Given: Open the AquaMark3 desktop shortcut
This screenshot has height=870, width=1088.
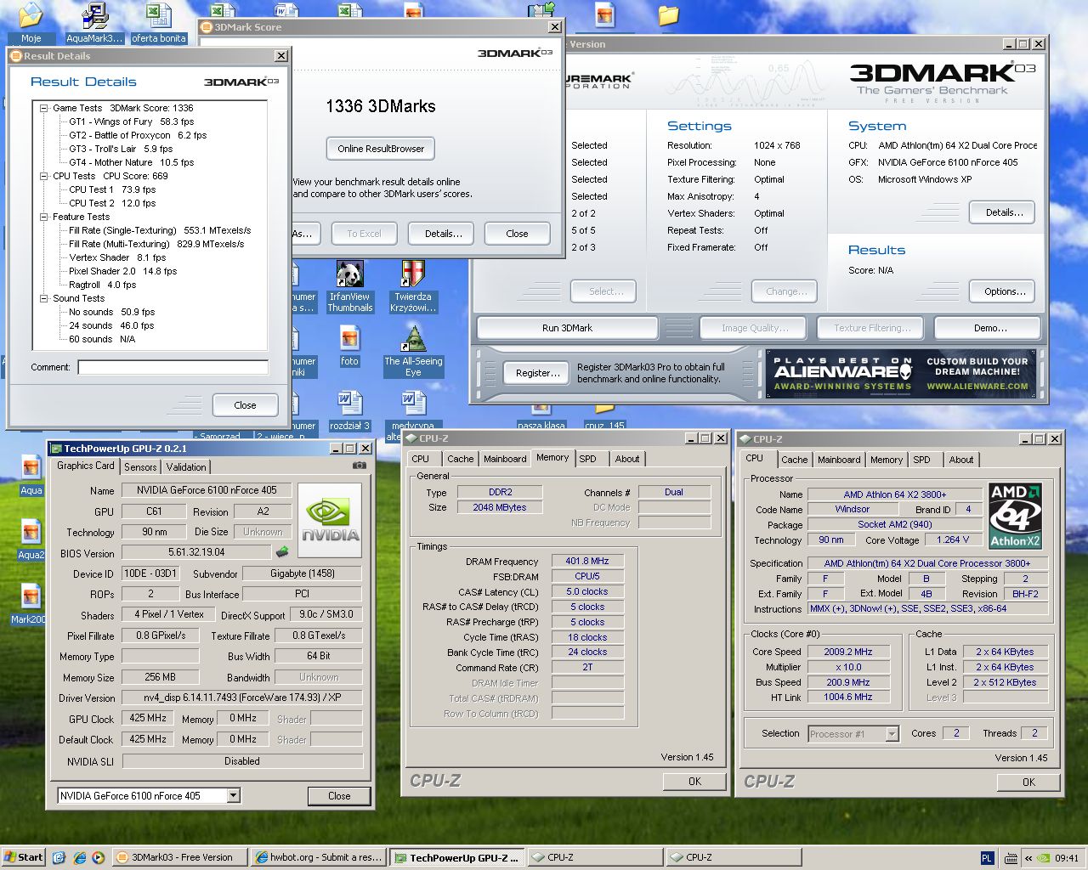Looking at the screenshot, I should coord(94,21).
